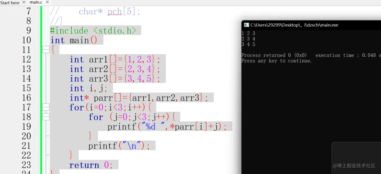Collapse the inner for loop fold at line 18
The width and height of the screenshot is (381, 174).
click(46, 117)
